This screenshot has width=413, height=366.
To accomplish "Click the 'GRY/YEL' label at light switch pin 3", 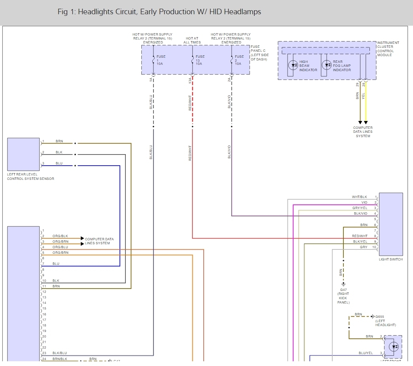I will pos(360,208).
